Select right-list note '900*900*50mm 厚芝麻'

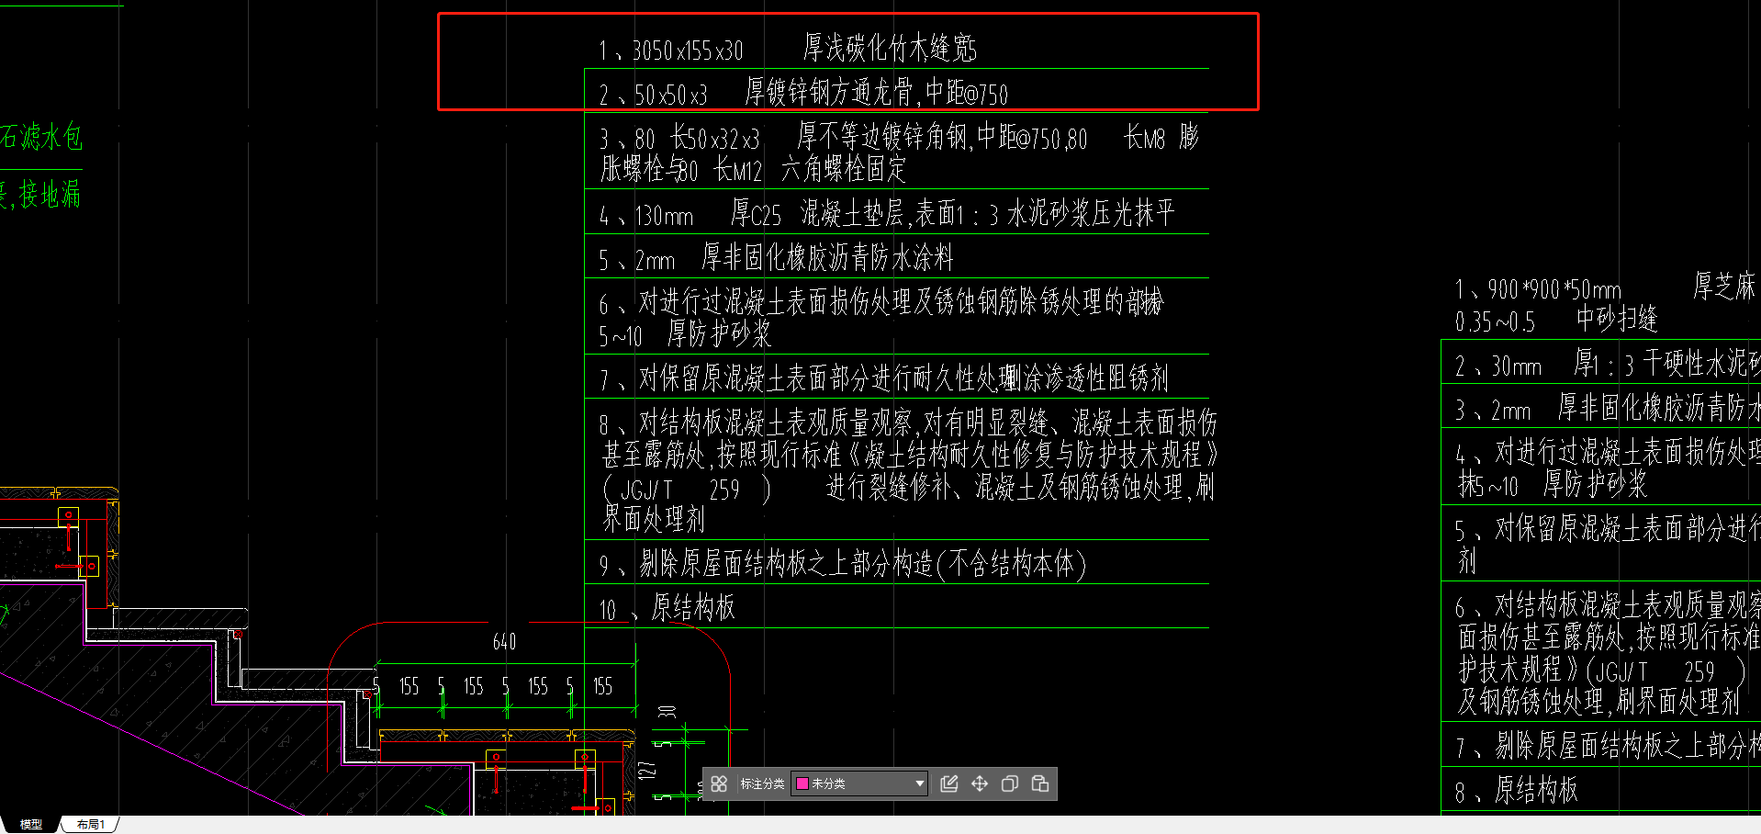pyautogui.click(x=1605, y=303)
